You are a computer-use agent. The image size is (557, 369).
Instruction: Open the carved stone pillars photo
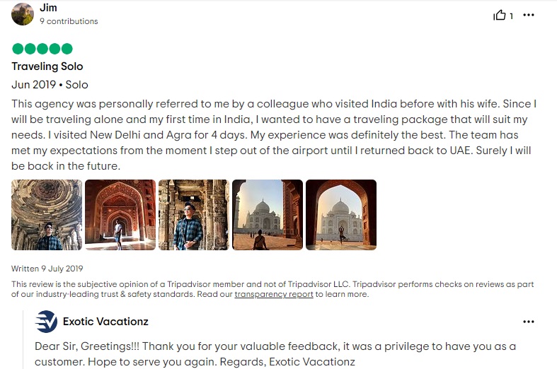coord(194,215)
